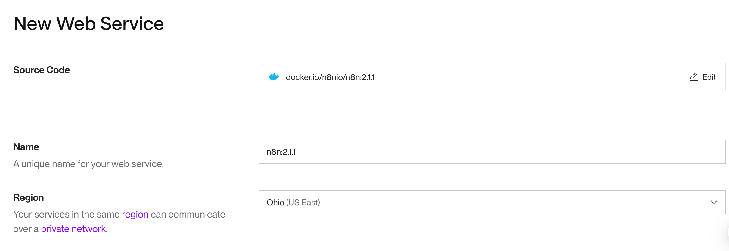
Task: Click the Source Code section label
Action: [42, 70]
